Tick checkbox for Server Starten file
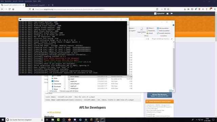The height and width of the screenshot is (122, 217). point(69,77)
